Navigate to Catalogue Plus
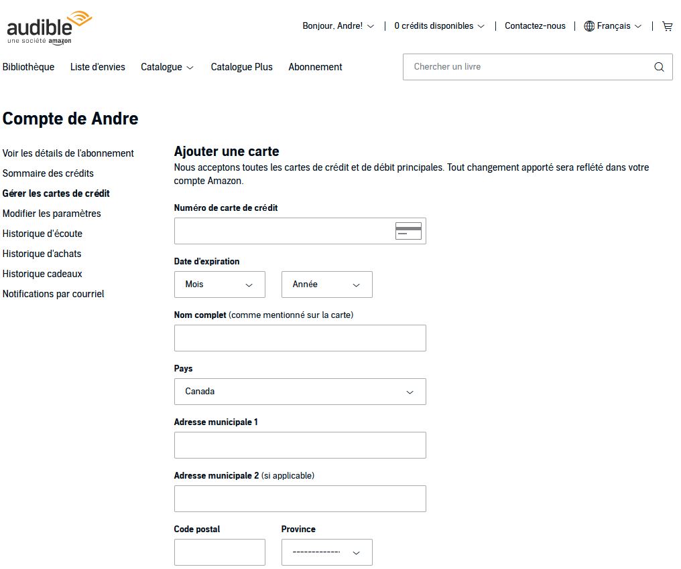Image resolution: width=681 pixels, height=569 pixels. tap(241, 67)
